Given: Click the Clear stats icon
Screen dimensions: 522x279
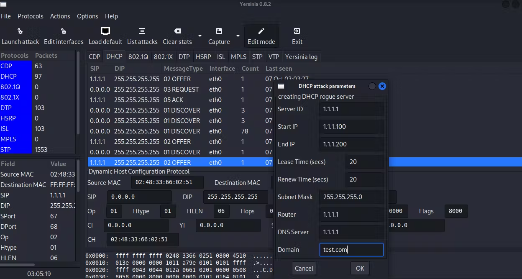Looking at the screenshot, I should [x=177, y=36].
